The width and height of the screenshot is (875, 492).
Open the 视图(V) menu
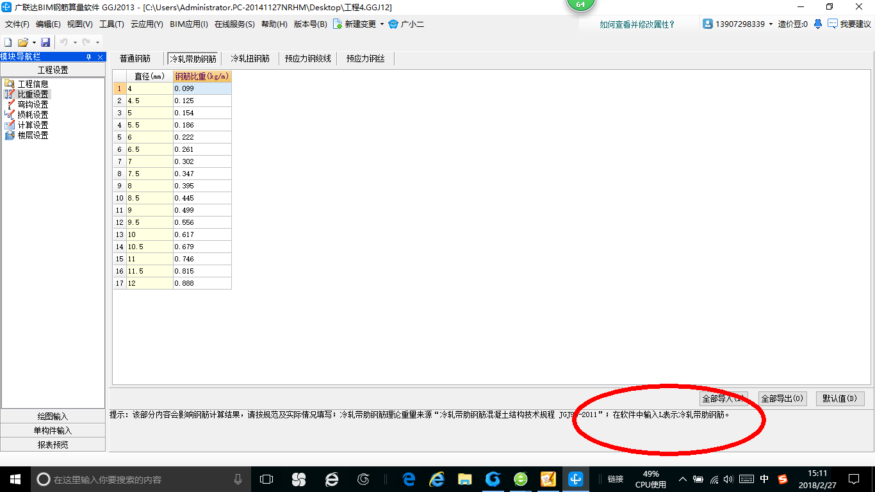pos(79,24)
